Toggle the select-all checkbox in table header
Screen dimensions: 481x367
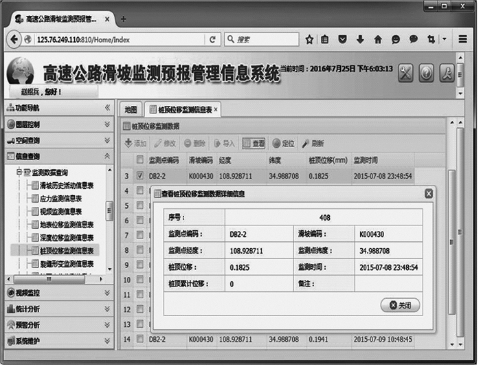(139, 160)
